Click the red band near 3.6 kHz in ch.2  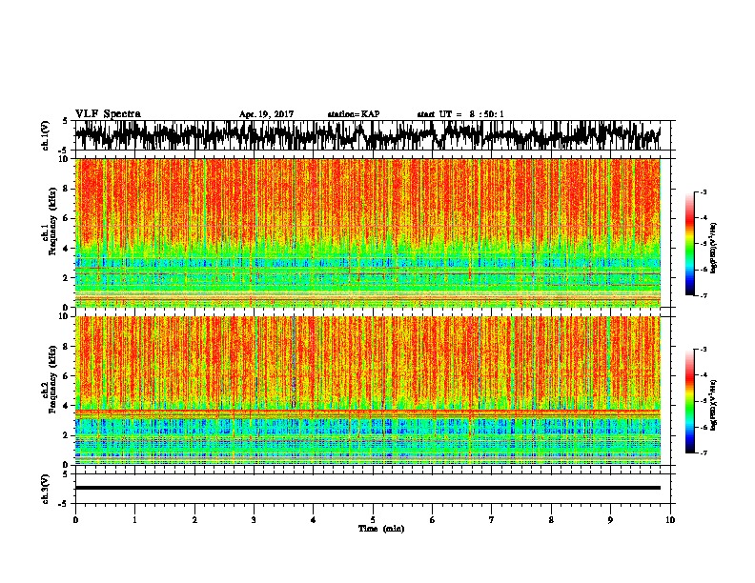tap(368, 412)
